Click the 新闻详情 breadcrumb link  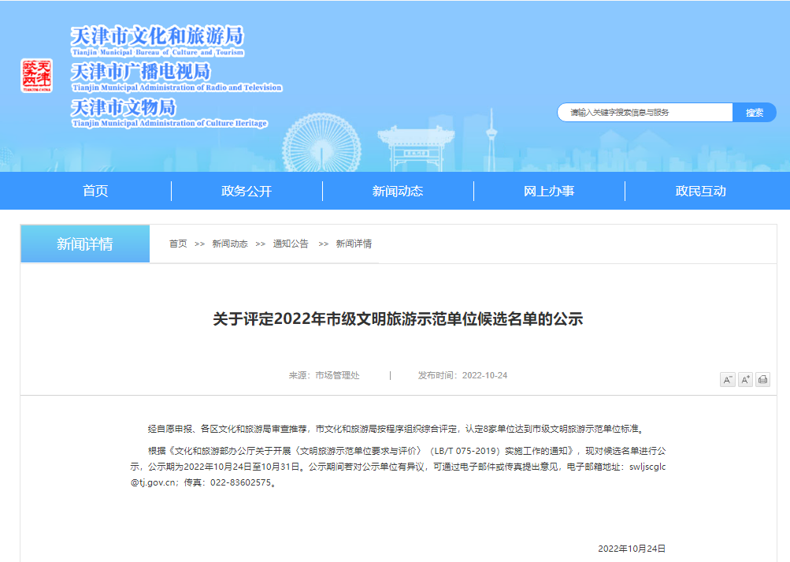[354, 244]
